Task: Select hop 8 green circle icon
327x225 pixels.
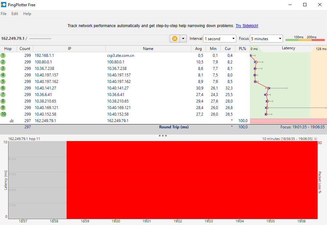Action: click(3, 101)
